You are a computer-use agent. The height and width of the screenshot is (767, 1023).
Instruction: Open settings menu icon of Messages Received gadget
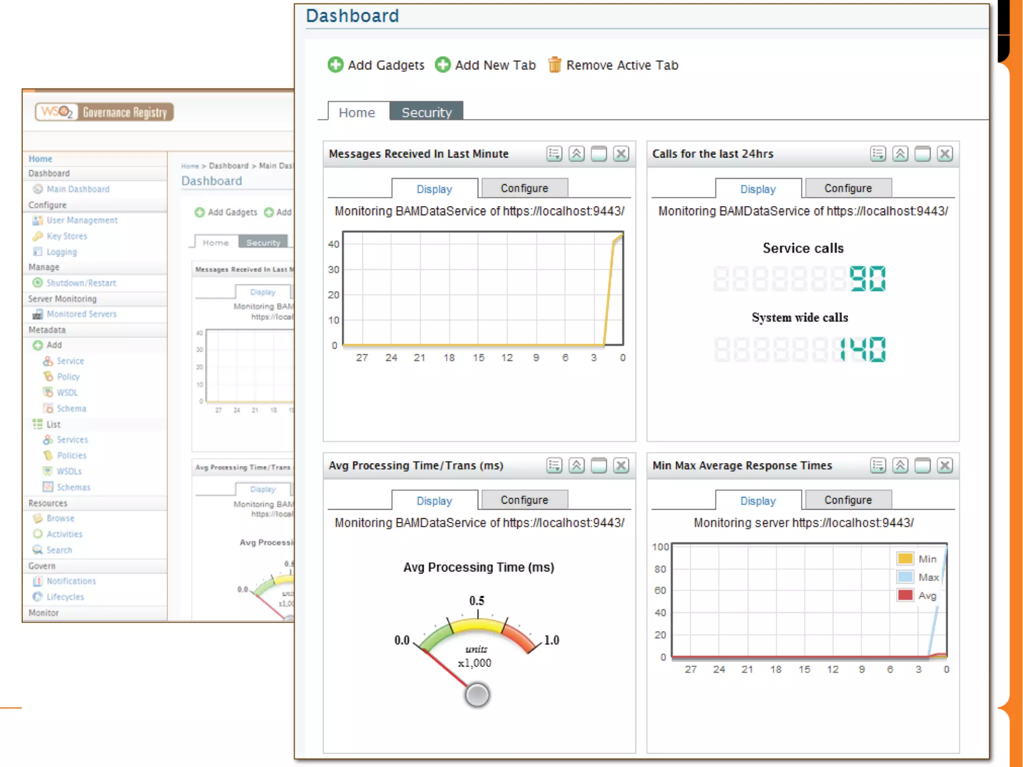point(554,153)
